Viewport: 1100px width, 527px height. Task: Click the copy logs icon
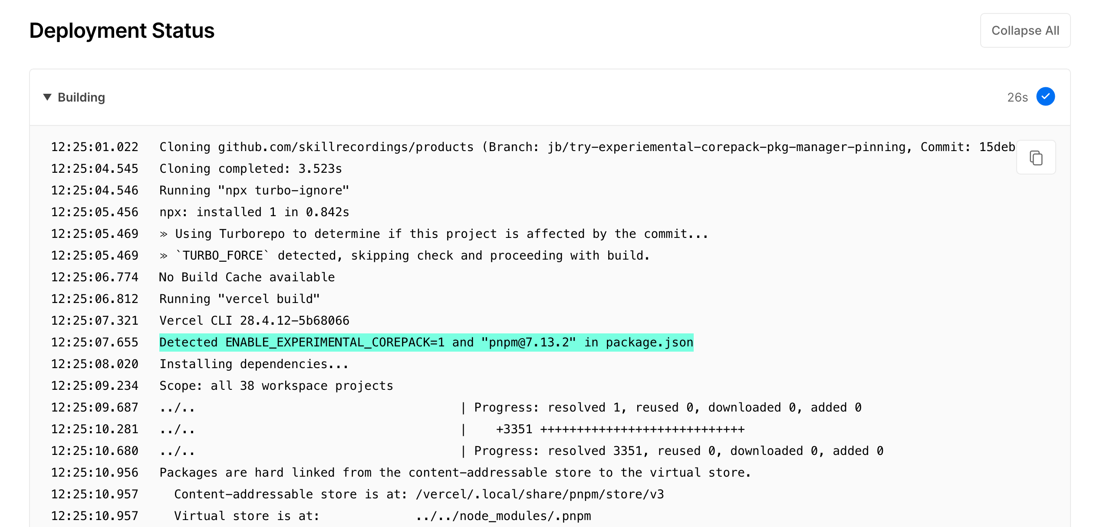(x=1036, y=157)
